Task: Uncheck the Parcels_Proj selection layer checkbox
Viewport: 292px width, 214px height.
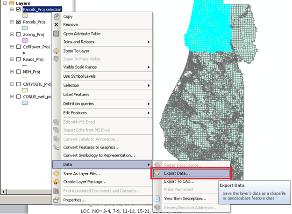Action: 18,9
